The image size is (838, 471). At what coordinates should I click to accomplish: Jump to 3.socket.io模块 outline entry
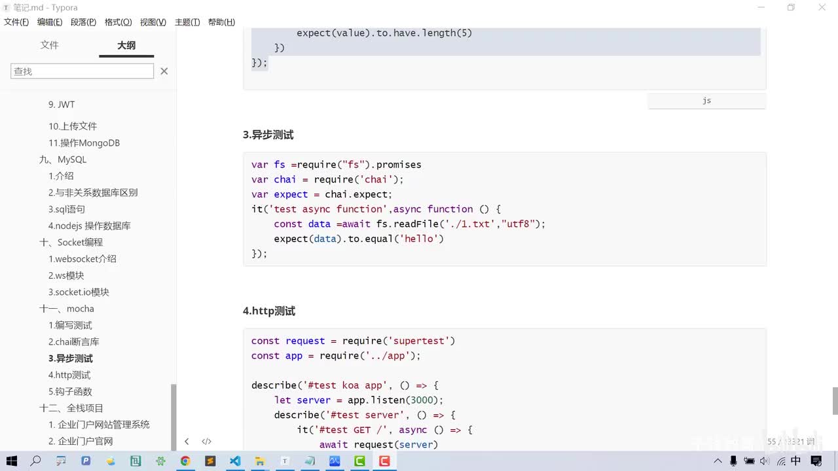tap(79, 292)
